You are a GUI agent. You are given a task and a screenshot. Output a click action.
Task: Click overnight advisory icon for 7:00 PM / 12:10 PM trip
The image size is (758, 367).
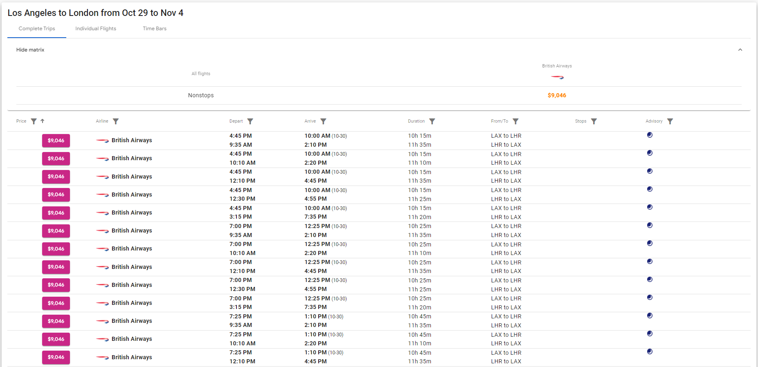pos(650,261)
